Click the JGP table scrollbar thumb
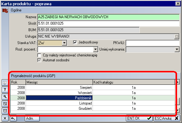182x123 pixels. pyautogui.click(x=177, y=101)
